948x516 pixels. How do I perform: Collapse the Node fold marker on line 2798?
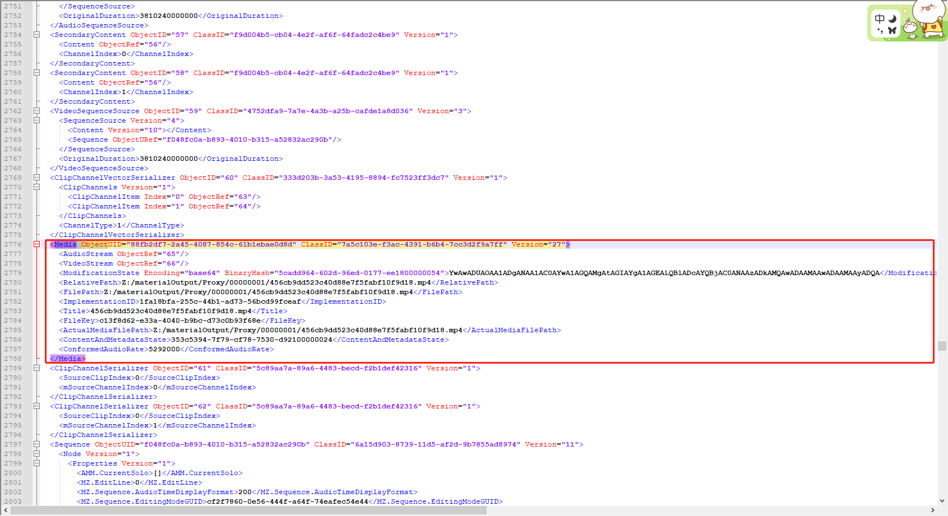click(x=36, y=453)
